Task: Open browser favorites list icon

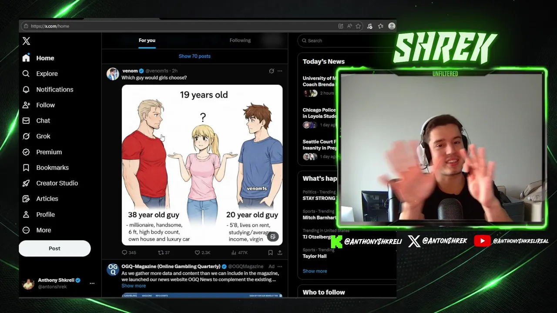Action: pos(381,26)
